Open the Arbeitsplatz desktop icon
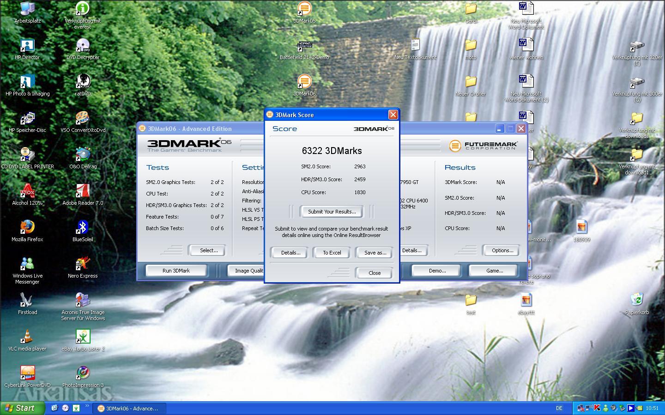This screenshot has width=665, height=415. [27, 12]
